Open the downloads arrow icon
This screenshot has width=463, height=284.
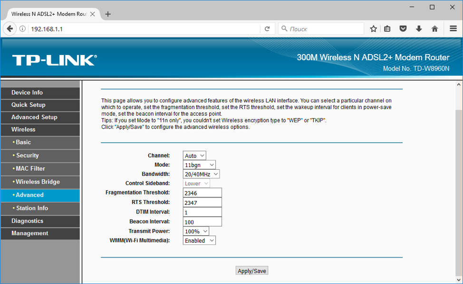point(419,29)
